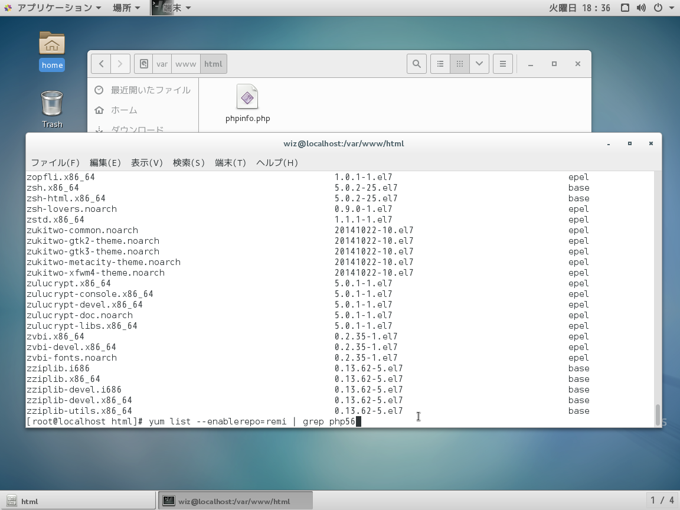Open the 編集(E) terminal menu
The width and height of the screenshot is (680, 510).
point(105,163)
